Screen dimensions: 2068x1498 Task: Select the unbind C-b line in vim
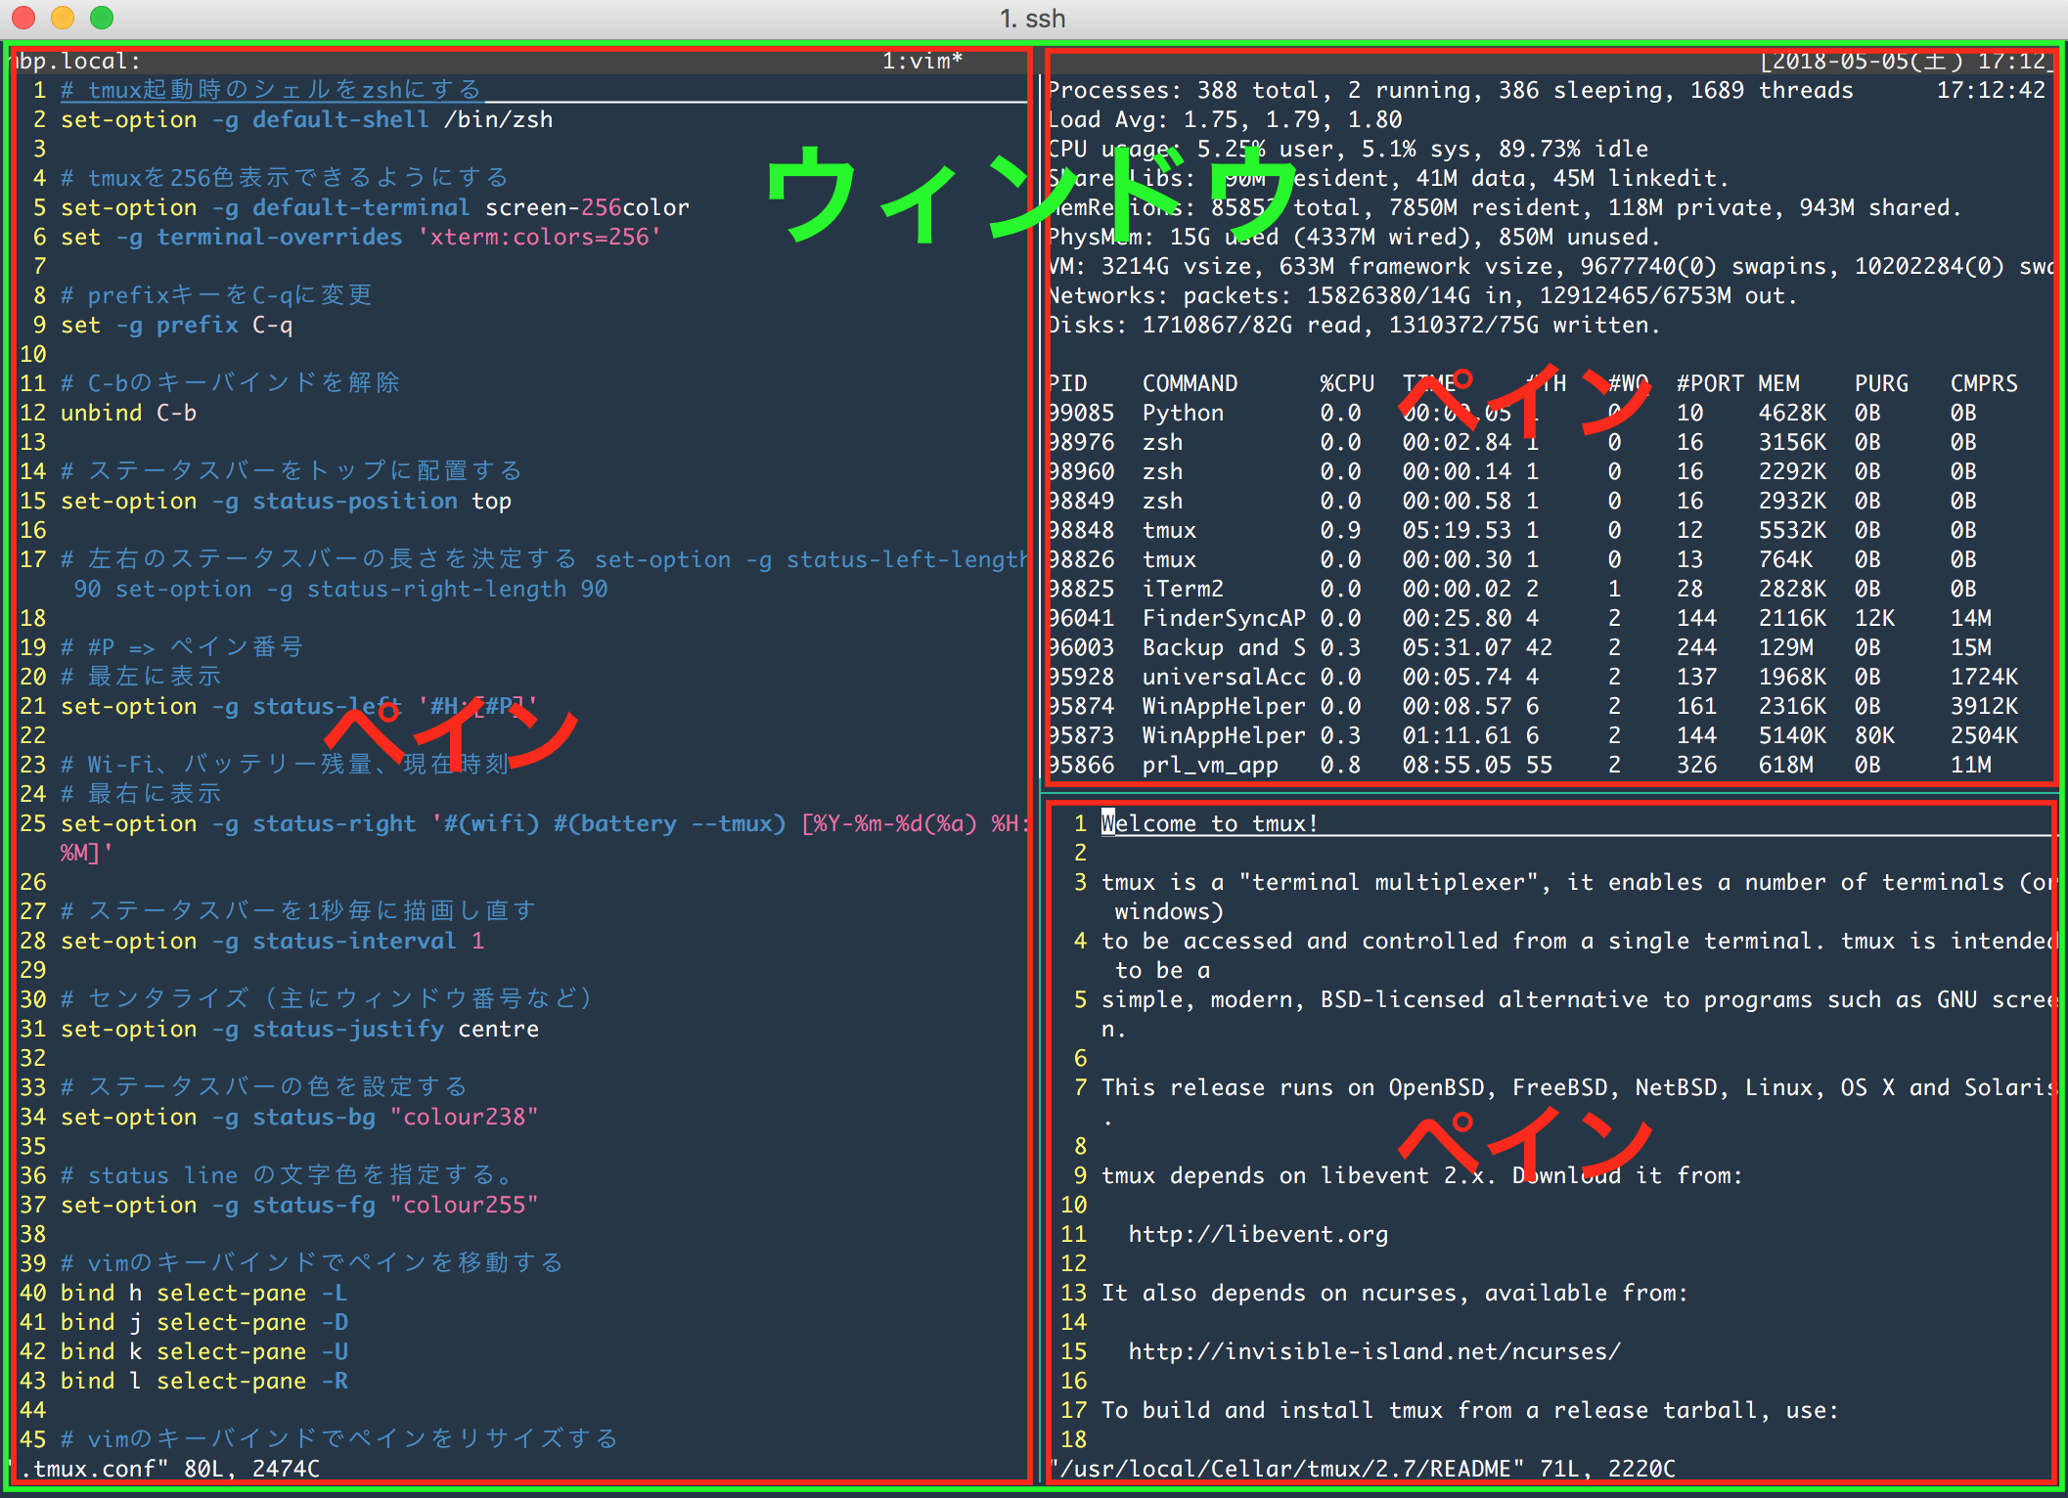click(127, 412)
